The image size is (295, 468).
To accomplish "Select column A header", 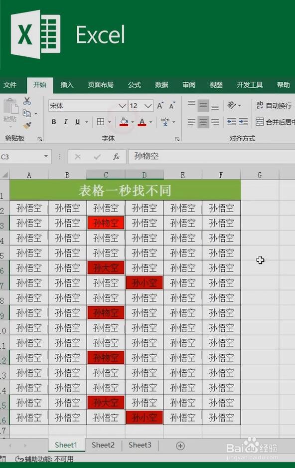I will tap(29, 175).
